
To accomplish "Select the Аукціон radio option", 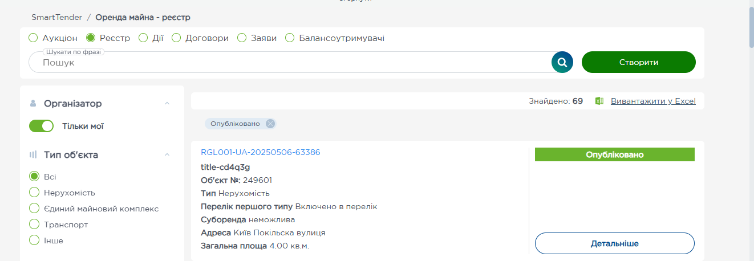I will point(33,38).
